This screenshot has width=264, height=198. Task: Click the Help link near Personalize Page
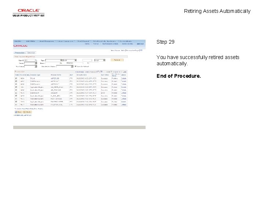pos(123,50)
